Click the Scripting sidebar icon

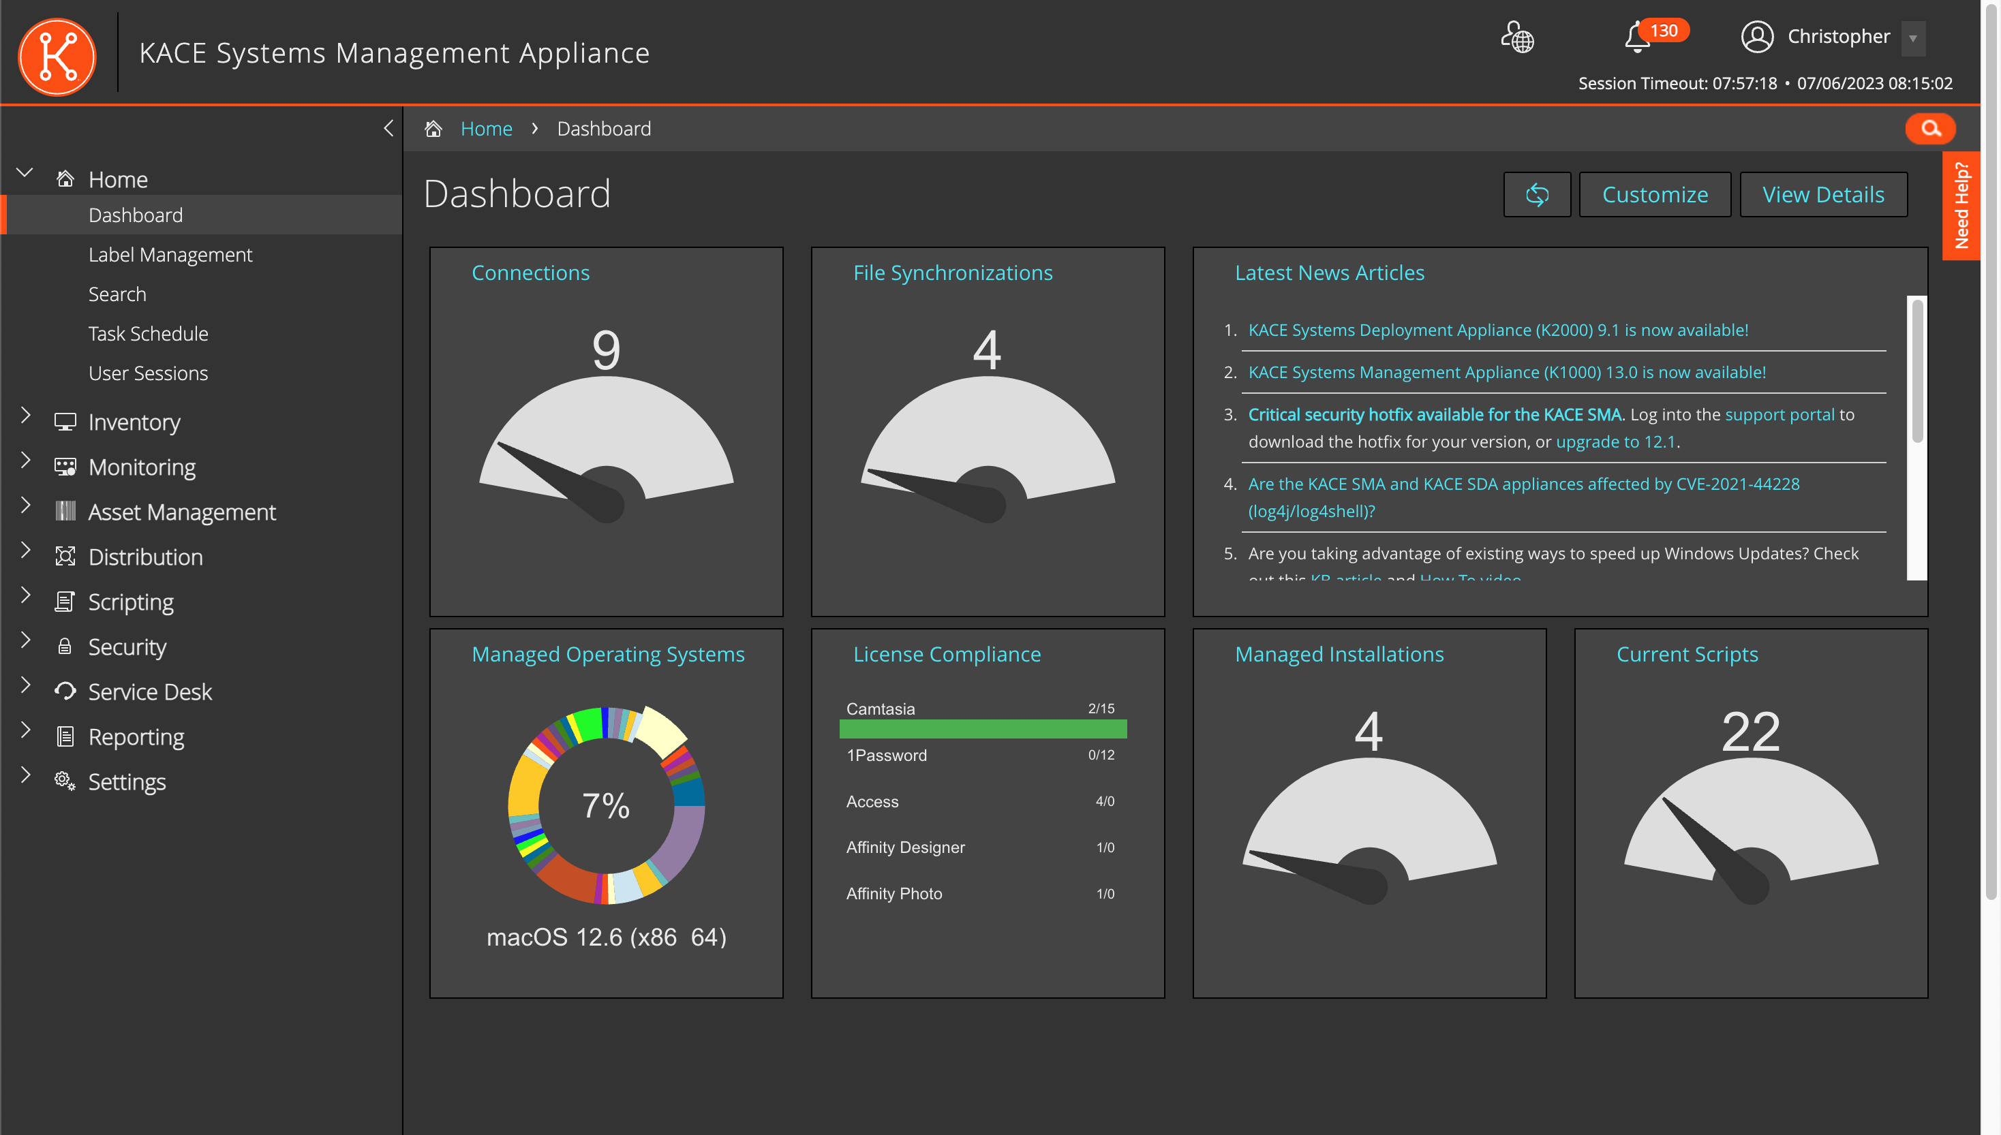coord(65,601)
